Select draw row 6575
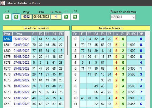152x108 pixels. pyautogui.click(x=34, y=80)
